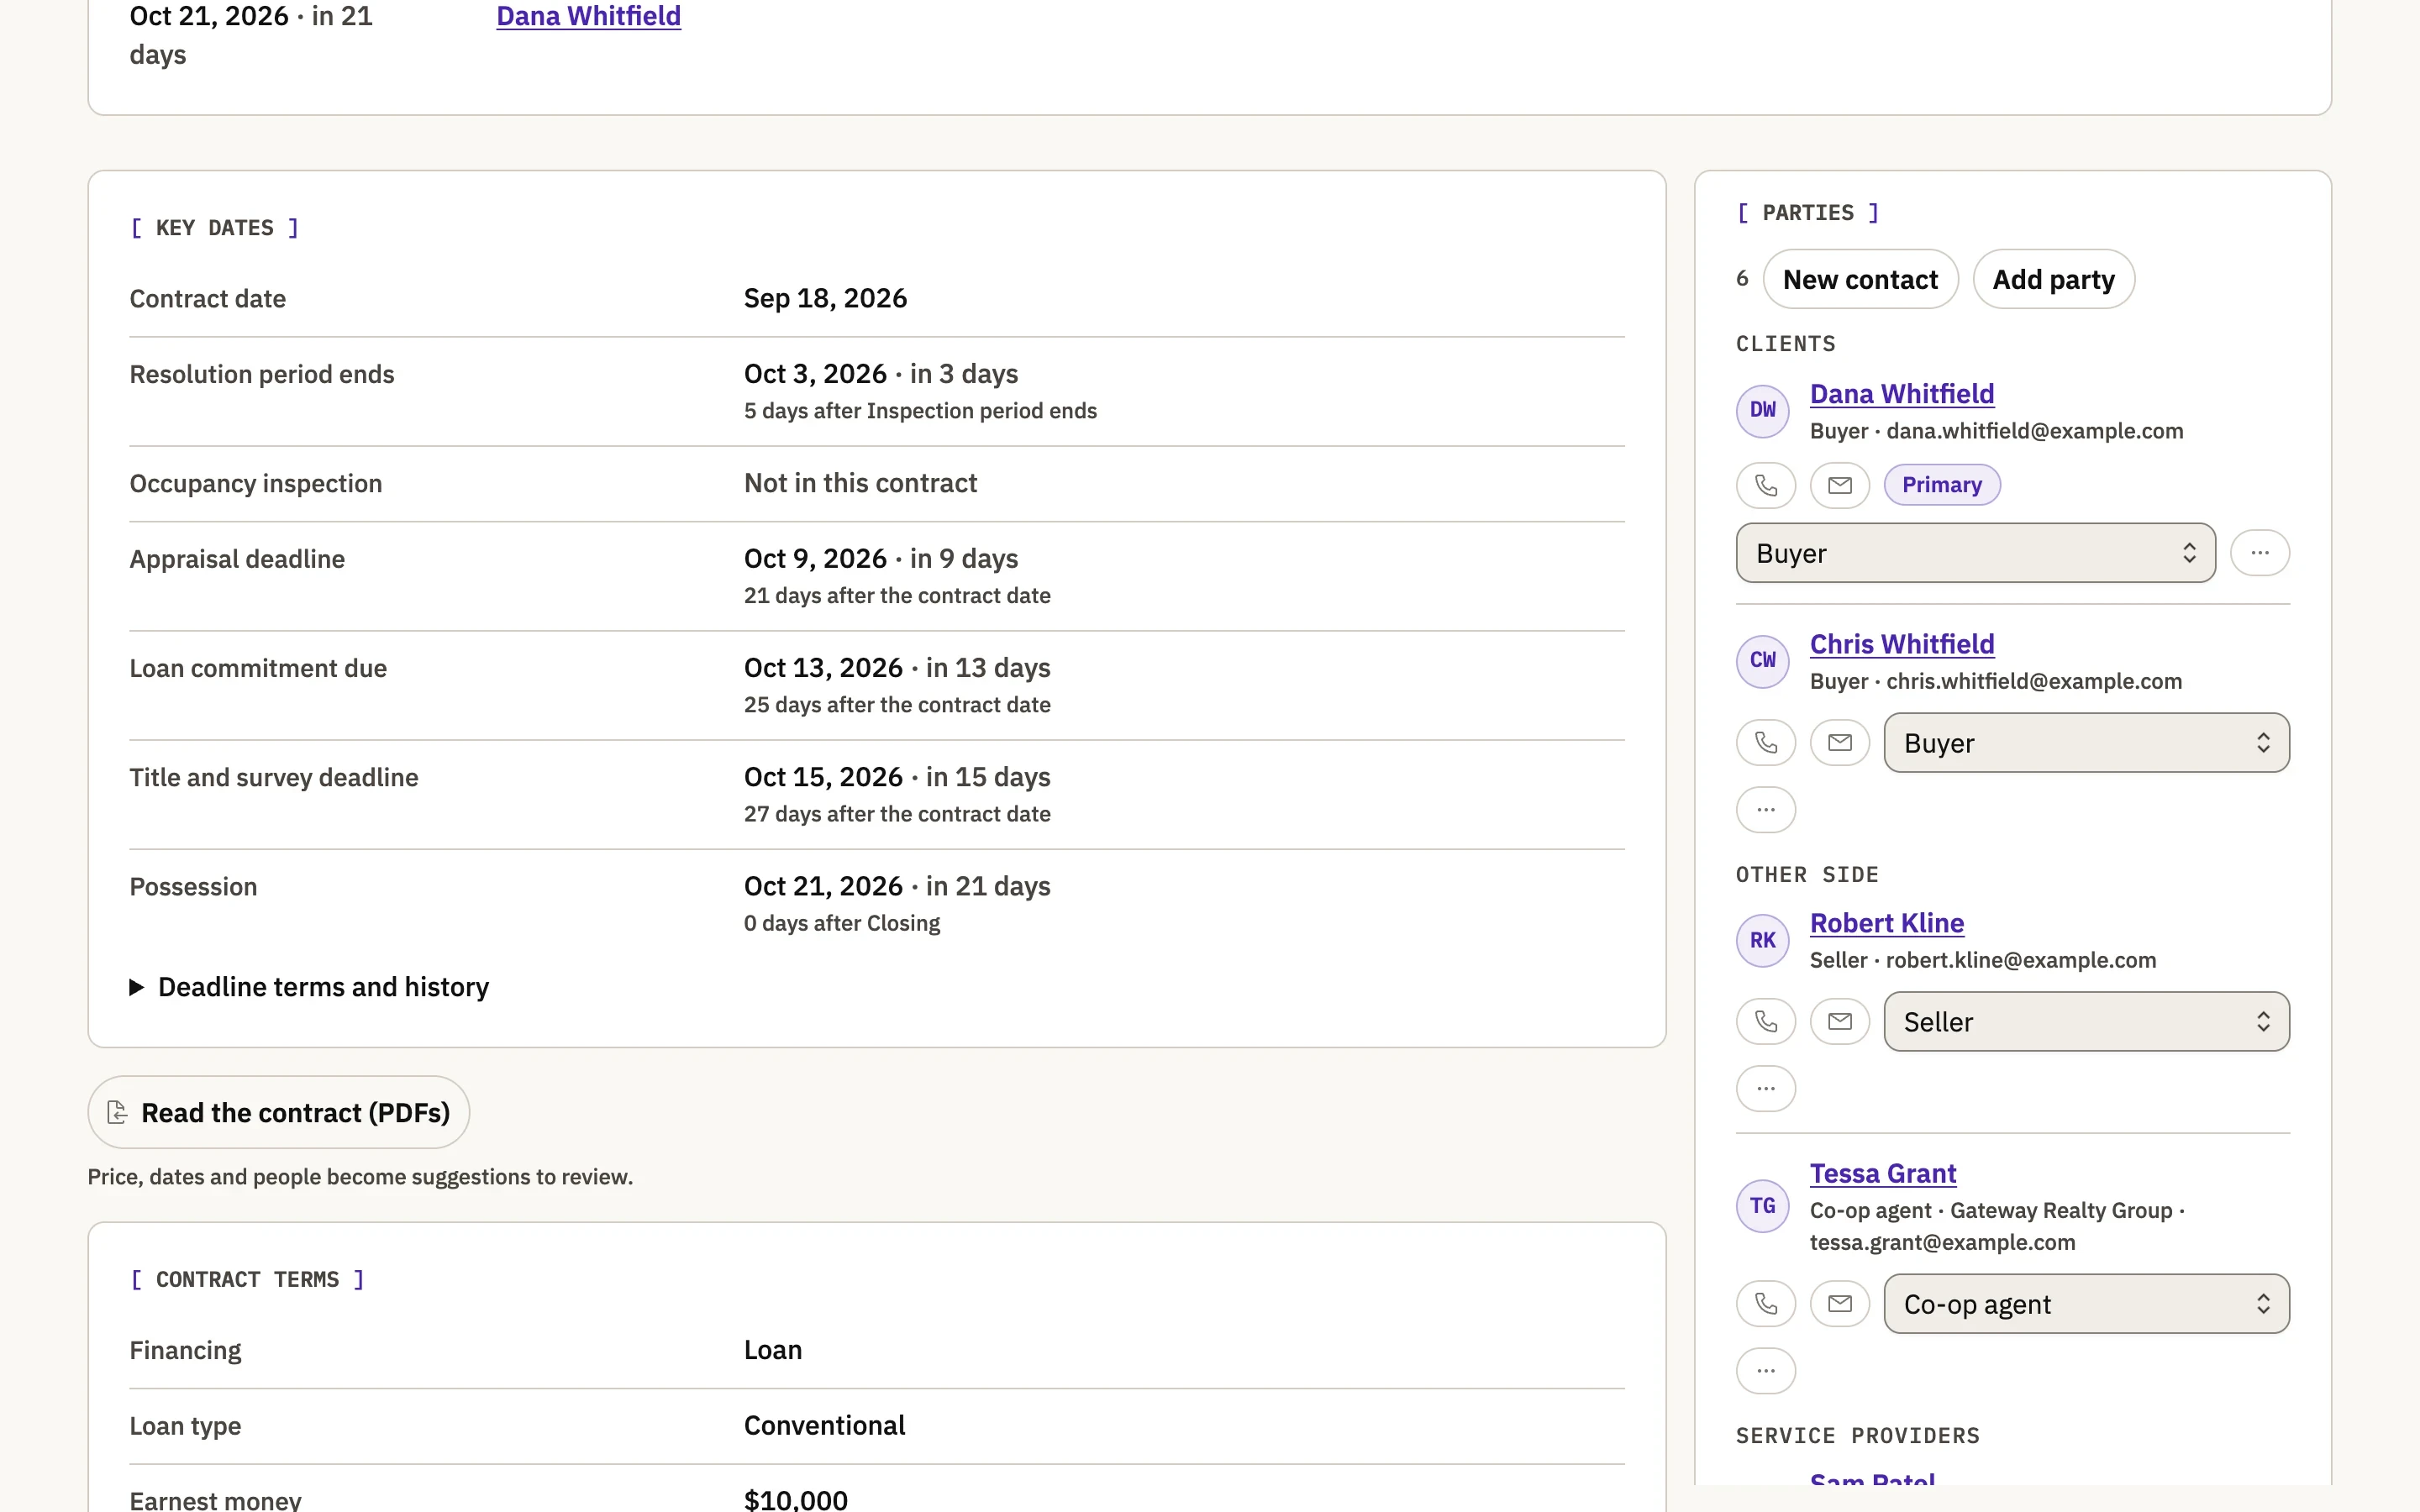The height and width of the screenshot is (1512, 2420).
Task: Open the ellipsis menu for Tessa Grant
Action: [1765, 1371]
